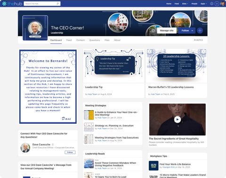Expand the Apps dropdown menu
Screen dimensions: 226x178
pyautogui.click(x=203, y=4)
